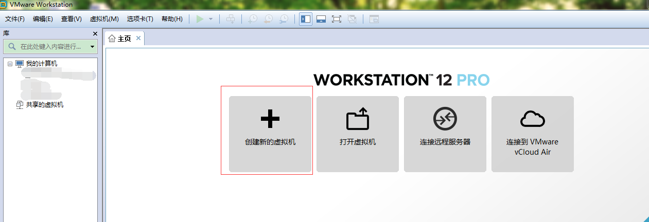Open the 文件(F) menu
This screenshot has width=649, height=222.
click(15, 19)
